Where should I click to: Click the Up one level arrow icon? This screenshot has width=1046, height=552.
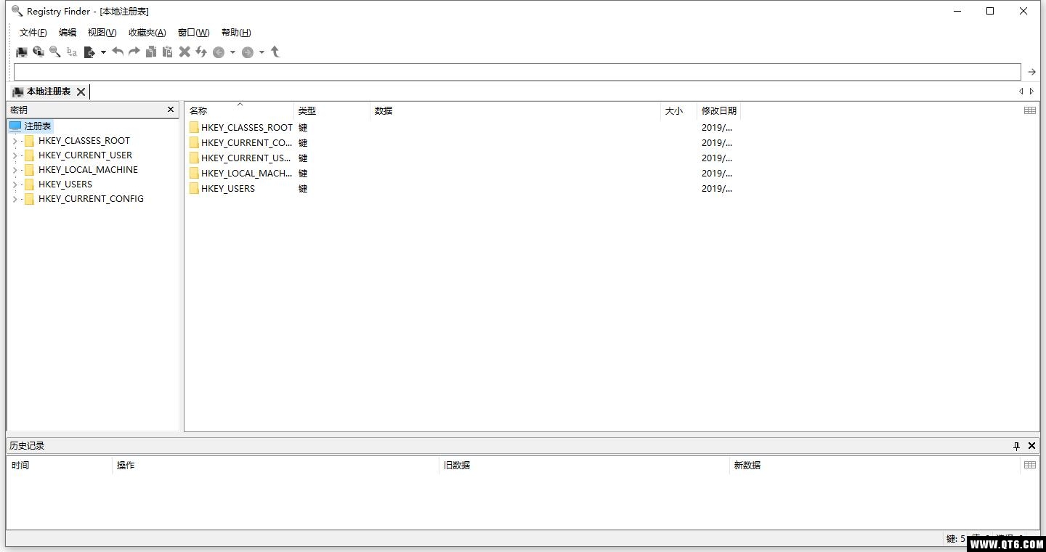[275, 52]
